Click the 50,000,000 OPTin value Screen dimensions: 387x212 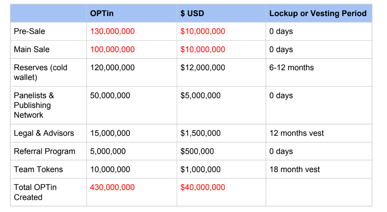(x=110, y=96)
